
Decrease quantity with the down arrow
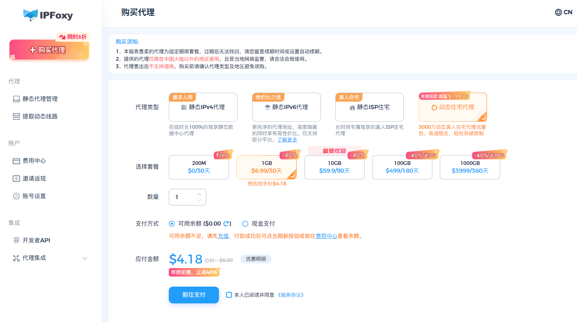coord(199,200)
